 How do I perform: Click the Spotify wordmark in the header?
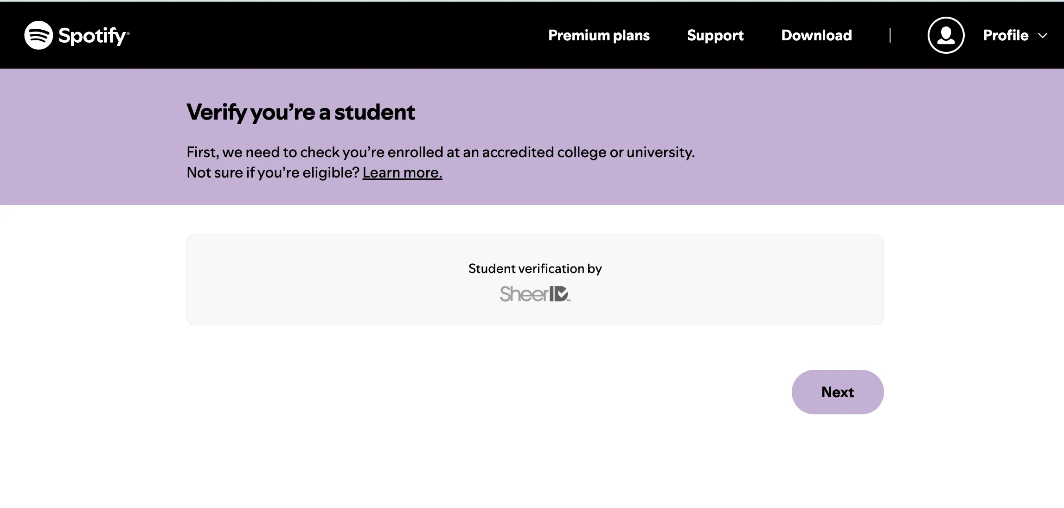coord(92,35)
